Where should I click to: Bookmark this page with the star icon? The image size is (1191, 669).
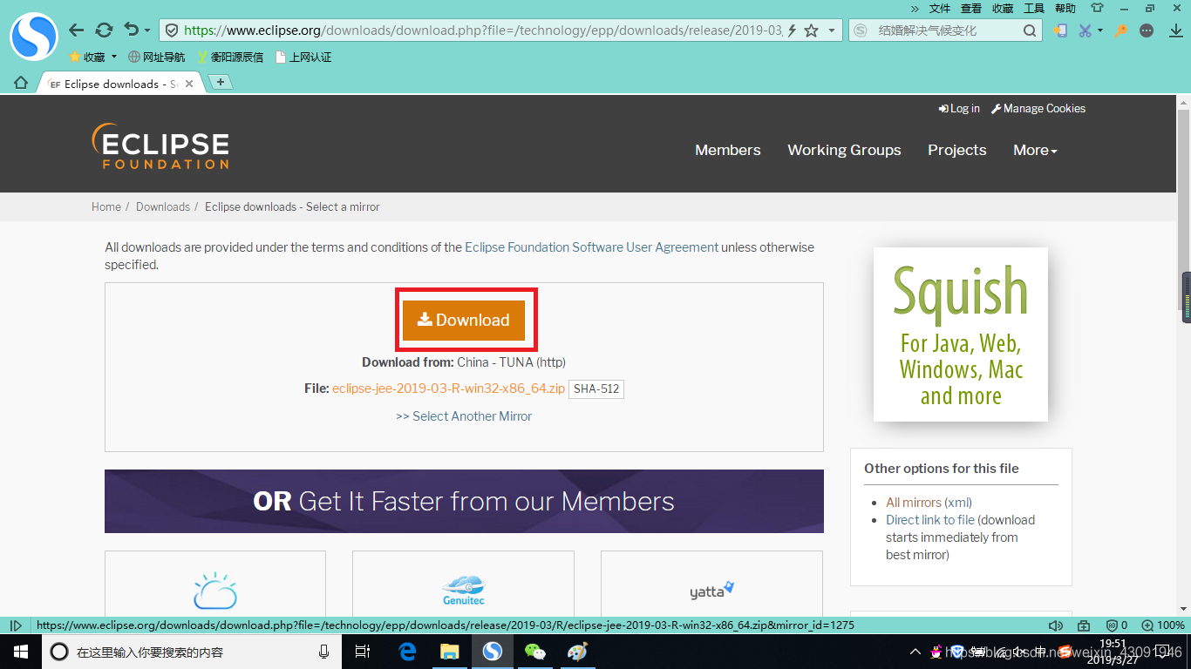[811, 30]
